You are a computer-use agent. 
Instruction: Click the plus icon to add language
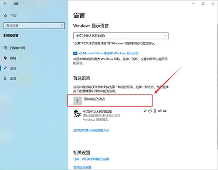coord(78,101)
